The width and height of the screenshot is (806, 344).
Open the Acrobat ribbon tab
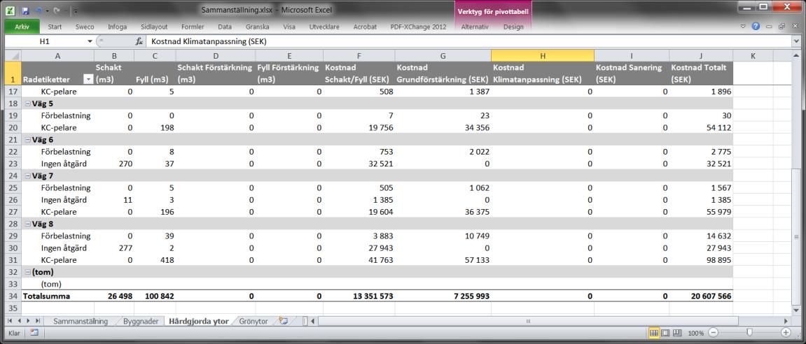pos(365,27)
